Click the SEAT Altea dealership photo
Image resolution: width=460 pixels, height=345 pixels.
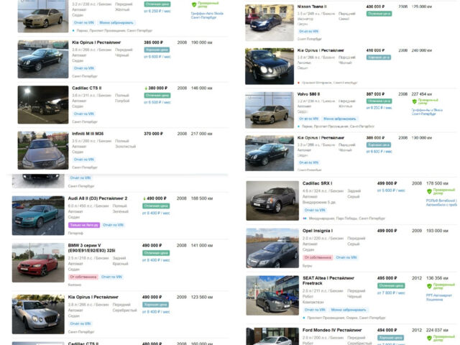click(272, 295)
